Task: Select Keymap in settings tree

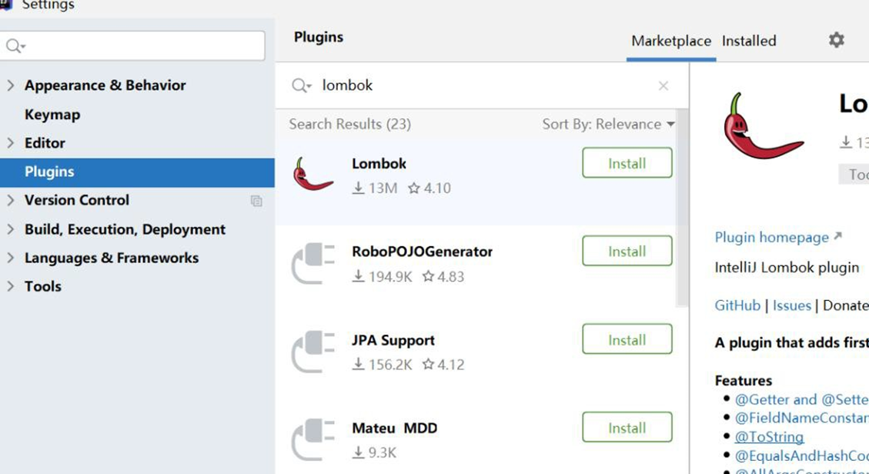Action: click(x=52, y=115)
